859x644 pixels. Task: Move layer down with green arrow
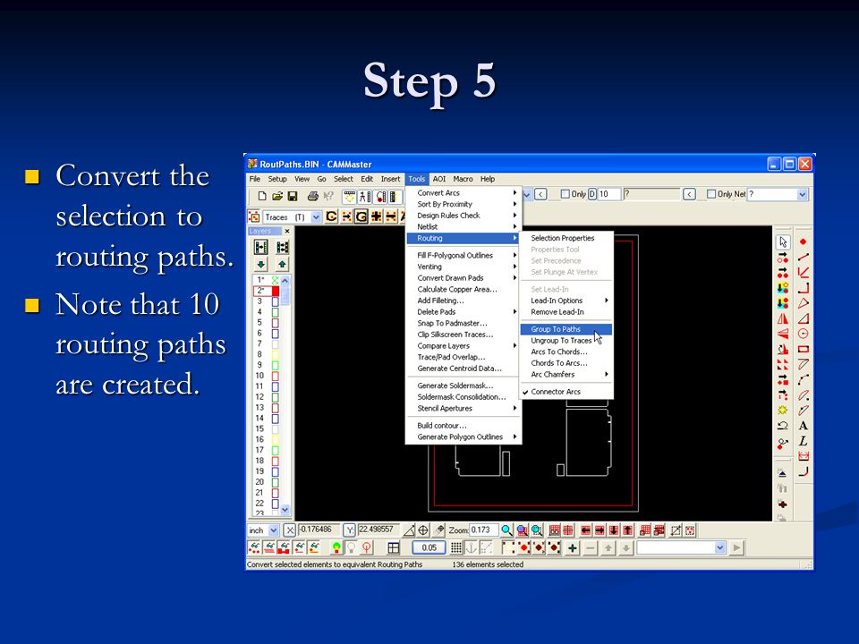click(260, 265)
